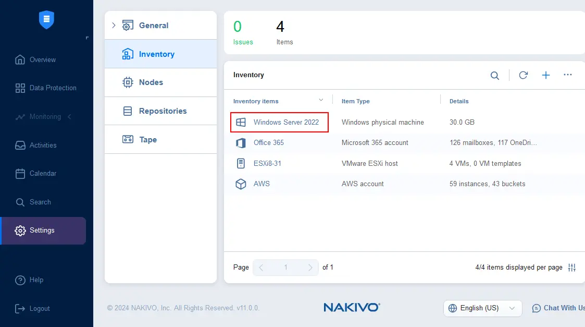This screenshot has width=585, height=327.
Task: Go to the next page arrow
Action: [310, 268]
